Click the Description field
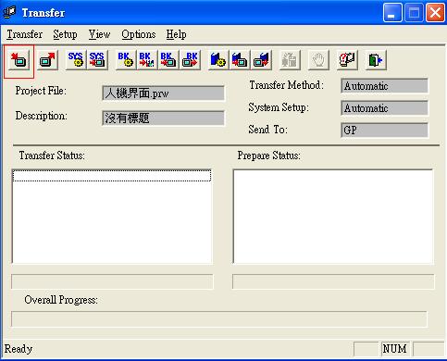Image resolution: width=447 pixels, height=361 pixels. 163,118
